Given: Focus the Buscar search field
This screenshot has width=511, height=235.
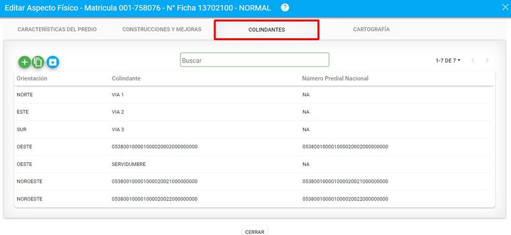Looking at the screenshot, I should [255, 60].
